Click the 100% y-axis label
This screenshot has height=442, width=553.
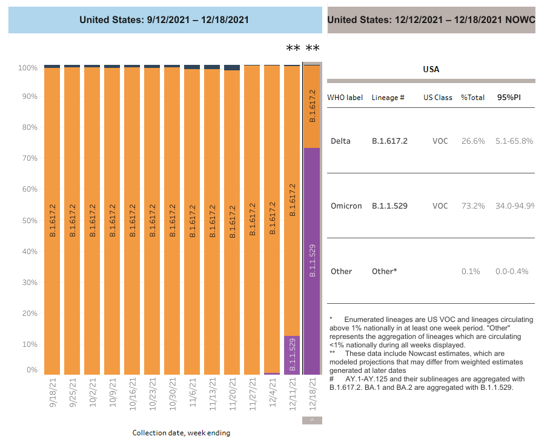point(28,67)
